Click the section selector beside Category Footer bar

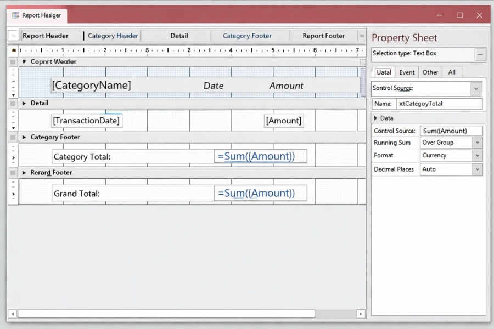13,137
